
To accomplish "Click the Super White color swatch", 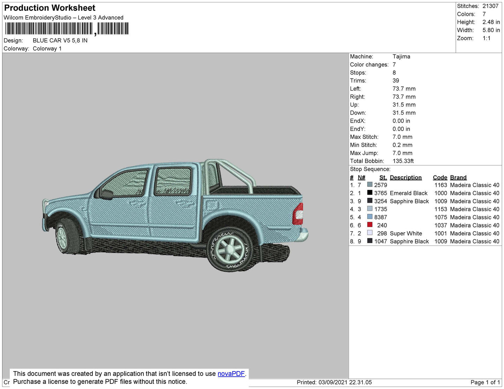I will tap(370, 233).
